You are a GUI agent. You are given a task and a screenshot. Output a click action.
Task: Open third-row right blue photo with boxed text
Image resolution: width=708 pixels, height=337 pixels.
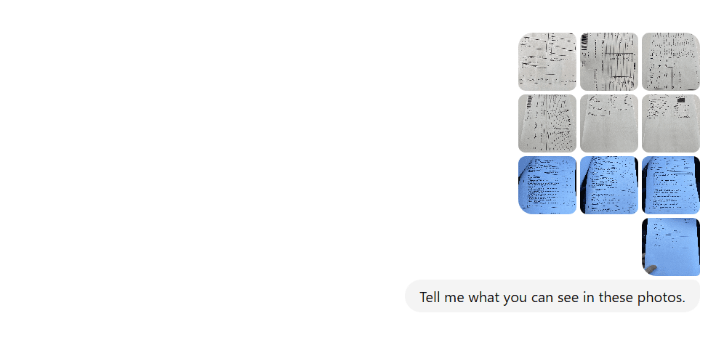[671, 185]
